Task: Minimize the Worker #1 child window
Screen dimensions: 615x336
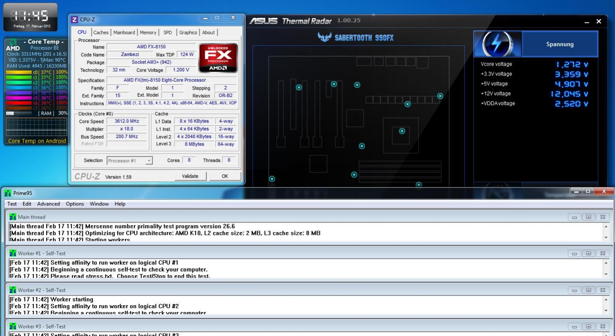Action: coord(574,253)
